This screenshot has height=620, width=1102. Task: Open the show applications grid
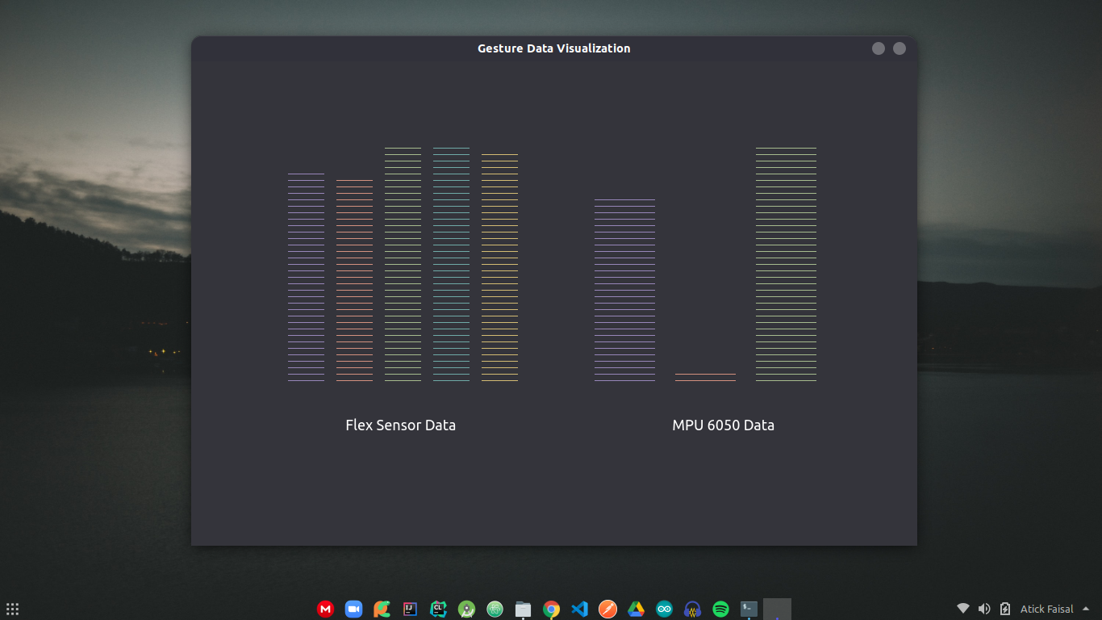12,610
